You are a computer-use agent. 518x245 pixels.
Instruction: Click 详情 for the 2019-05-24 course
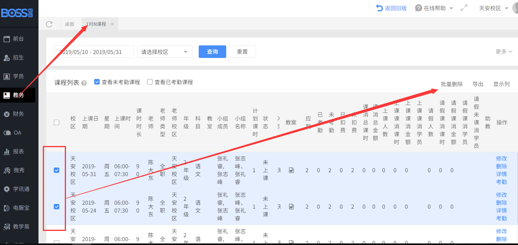pyautogui.click(x=502, y=211)
